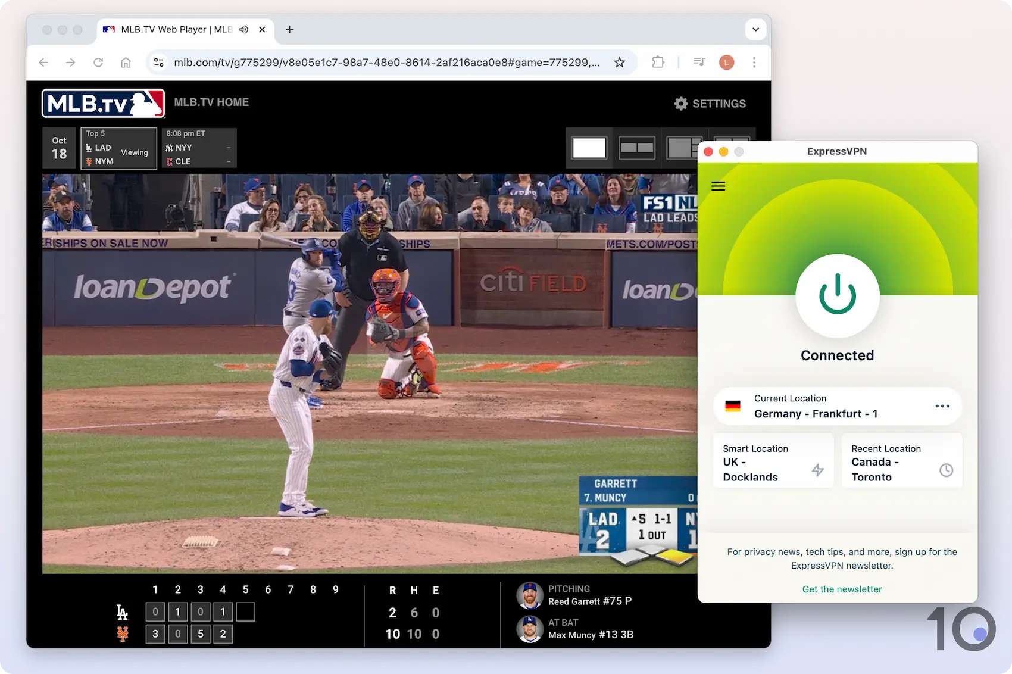Click the Mets team logo in linescore

tap(123, 634)
